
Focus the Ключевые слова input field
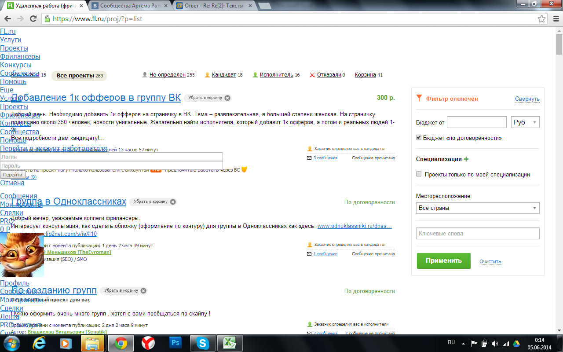(478, 233)
